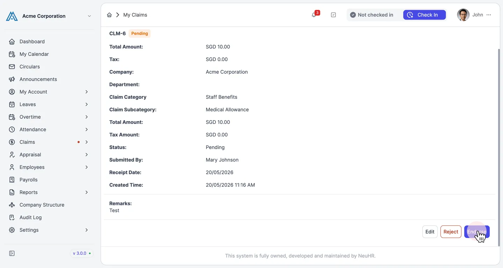Click the Pending status badge

(x=140, y=33)
